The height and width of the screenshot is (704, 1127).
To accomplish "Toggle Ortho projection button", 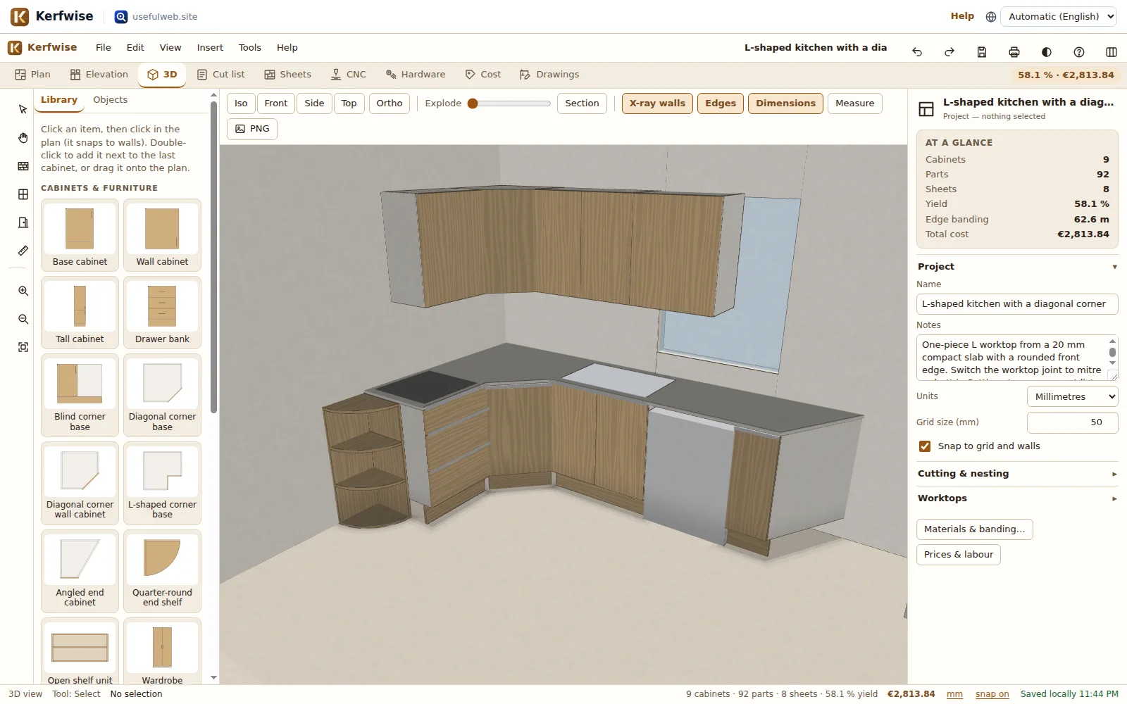I will pyautogui.click(x=390, y=103).
